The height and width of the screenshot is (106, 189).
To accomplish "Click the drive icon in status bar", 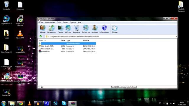I will [x=39, y=87].
